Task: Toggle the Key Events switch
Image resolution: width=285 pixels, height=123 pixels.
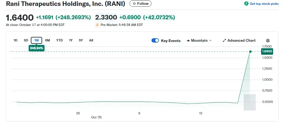Action: pos(155,41)
